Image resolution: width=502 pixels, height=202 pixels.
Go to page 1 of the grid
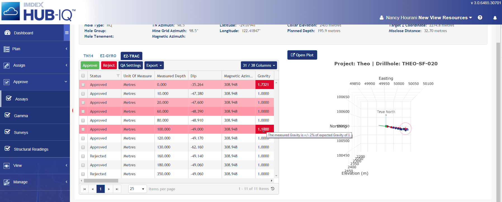point(101,189)
